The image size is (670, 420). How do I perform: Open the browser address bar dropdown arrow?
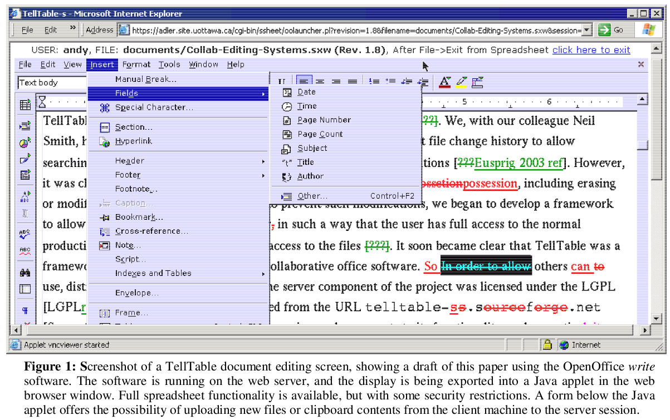(587, 30)
